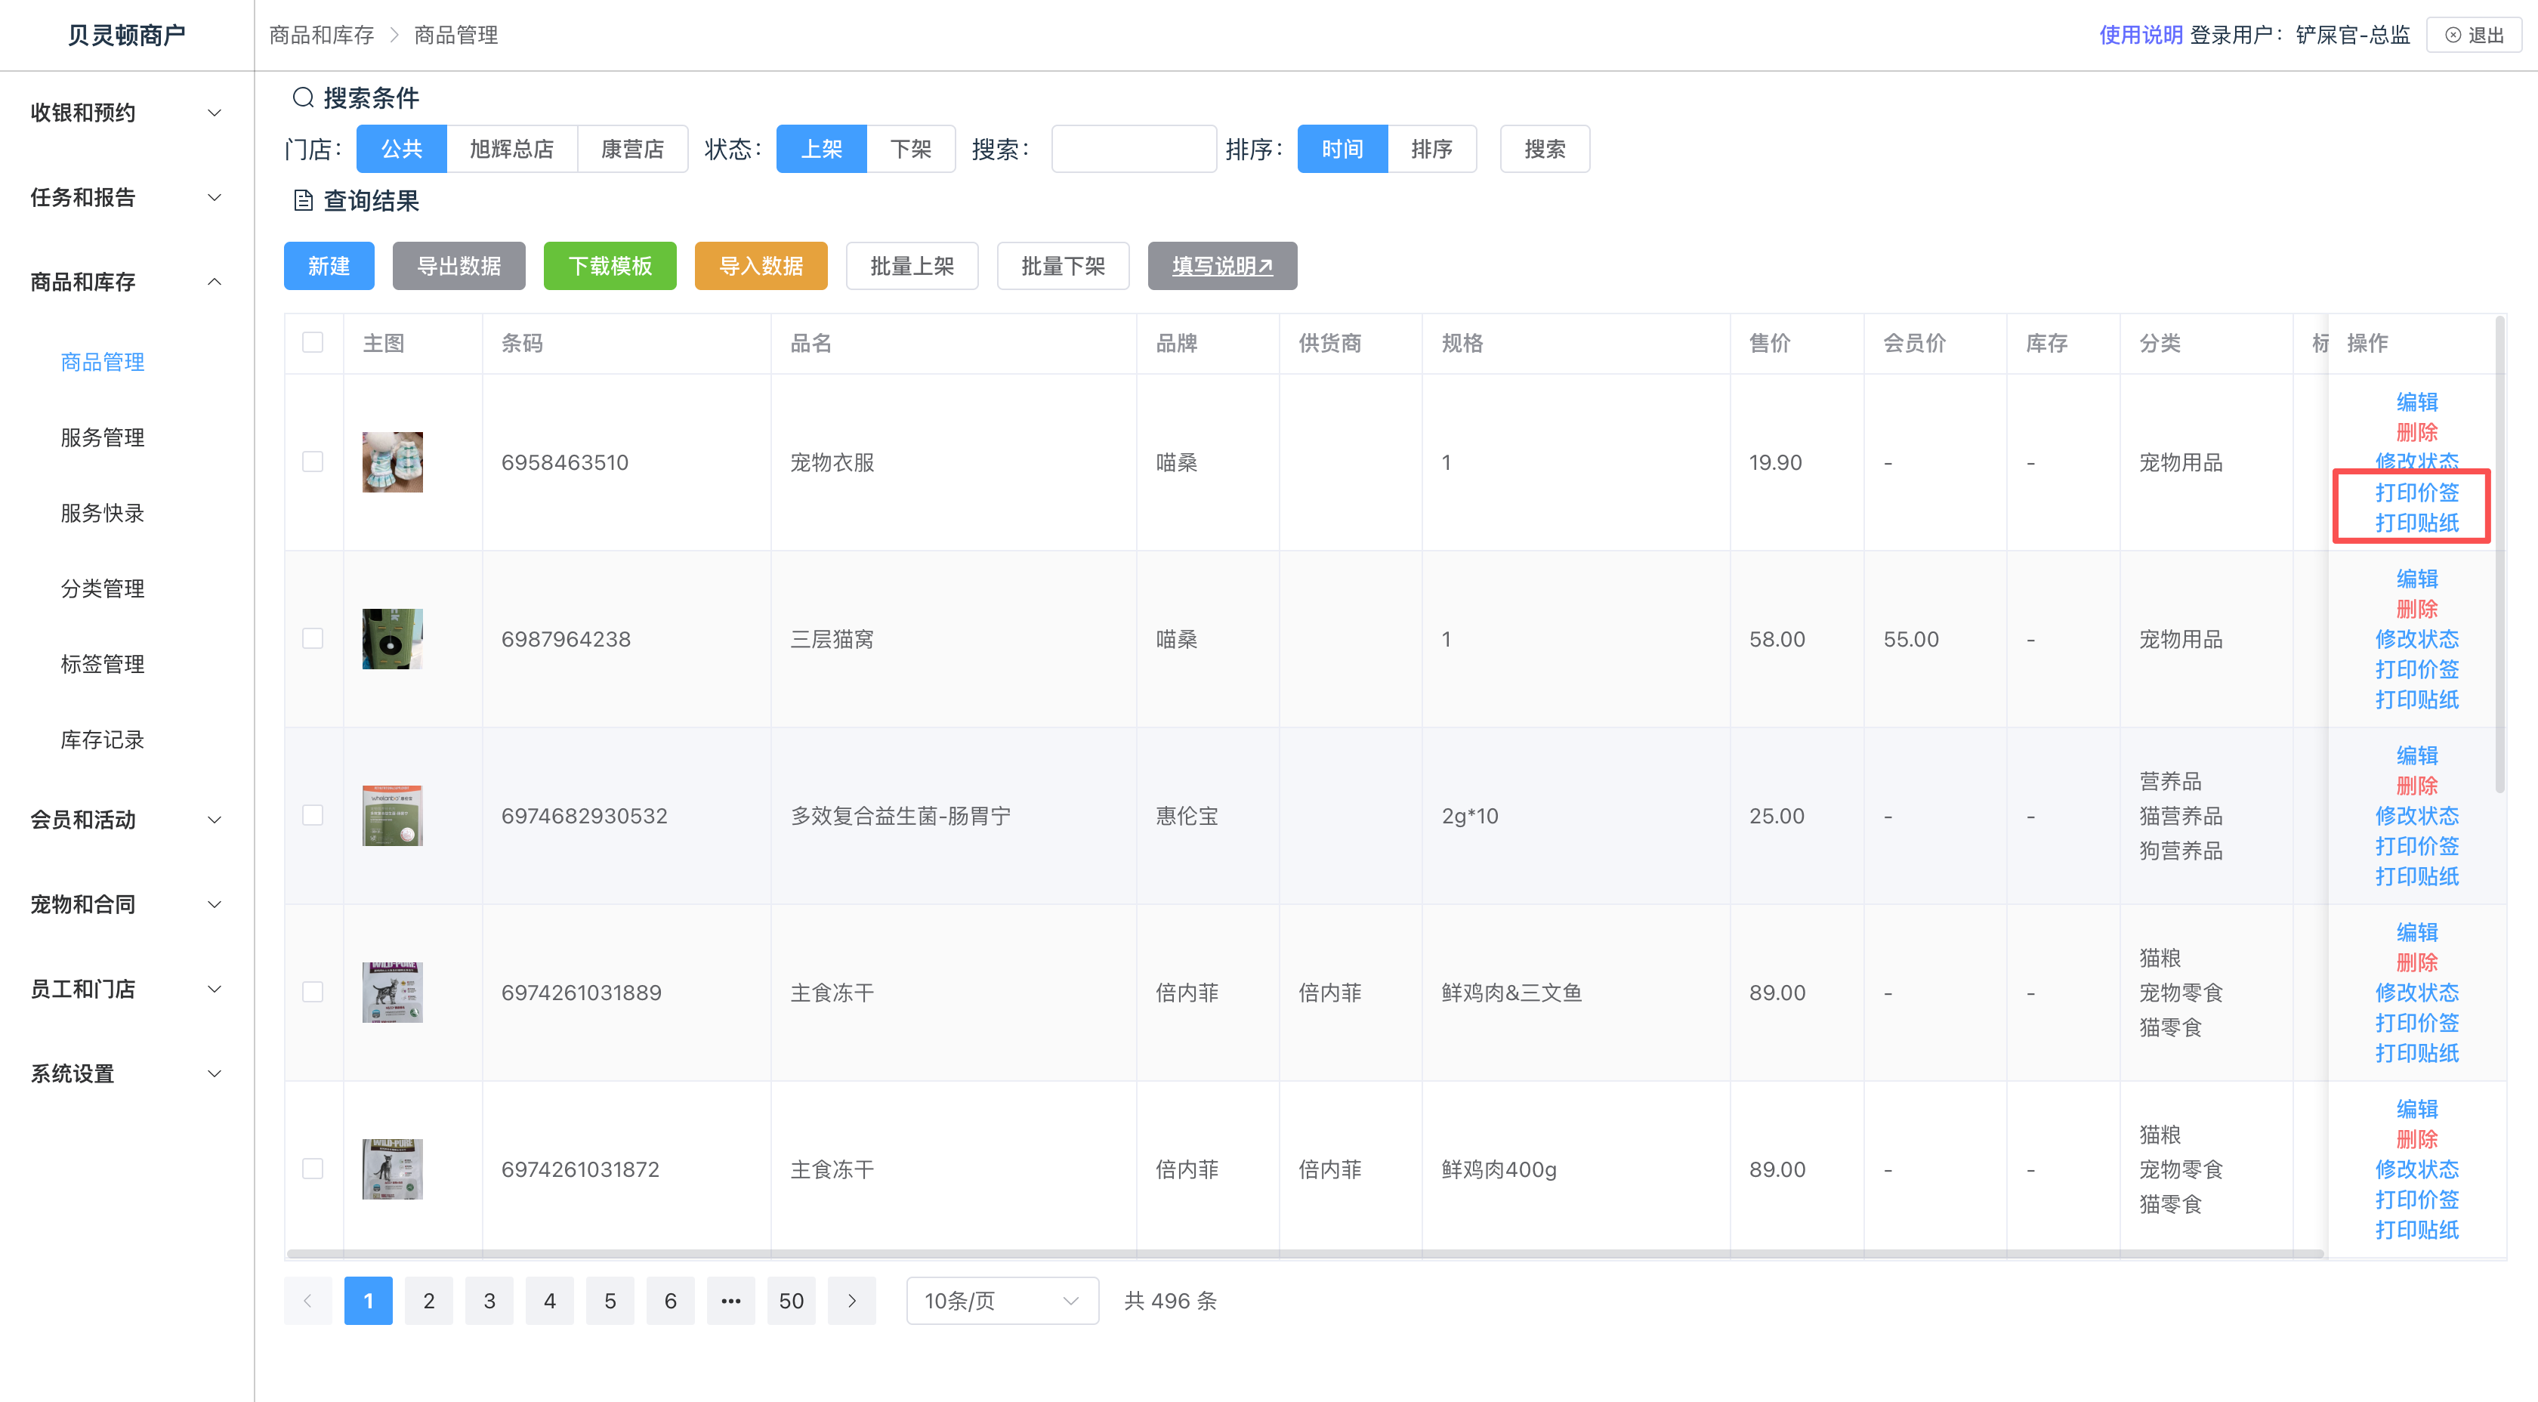Viewport: 2538px width, 1402px height.
Task: Open 服务管理 in the sidebar
Action: tap(103, 437)
